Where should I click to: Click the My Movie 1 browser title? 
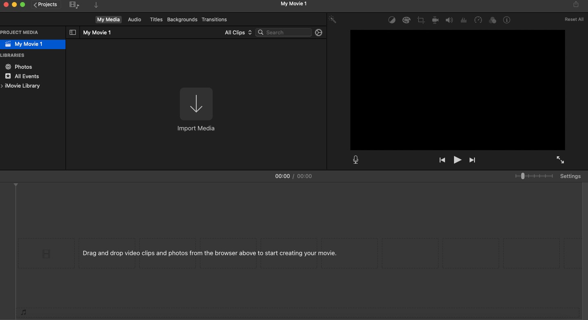point(97,33)
